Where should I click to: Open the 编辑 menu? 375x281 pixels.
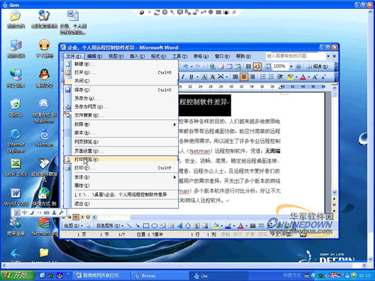click(x=94, y=56)
